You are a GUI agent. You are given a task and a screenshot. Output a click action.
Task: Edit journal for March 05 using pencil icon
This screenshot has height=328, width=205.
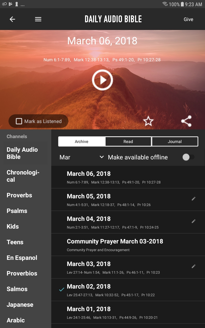(x=193, y=199)
